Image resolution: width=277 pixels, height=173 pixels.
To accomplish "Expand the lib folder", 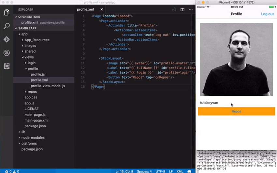I will click(19, 132).
